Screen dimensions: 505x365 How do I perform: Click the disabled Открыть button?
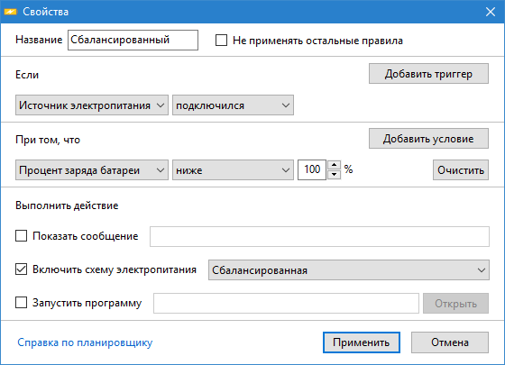pos(455,303)
